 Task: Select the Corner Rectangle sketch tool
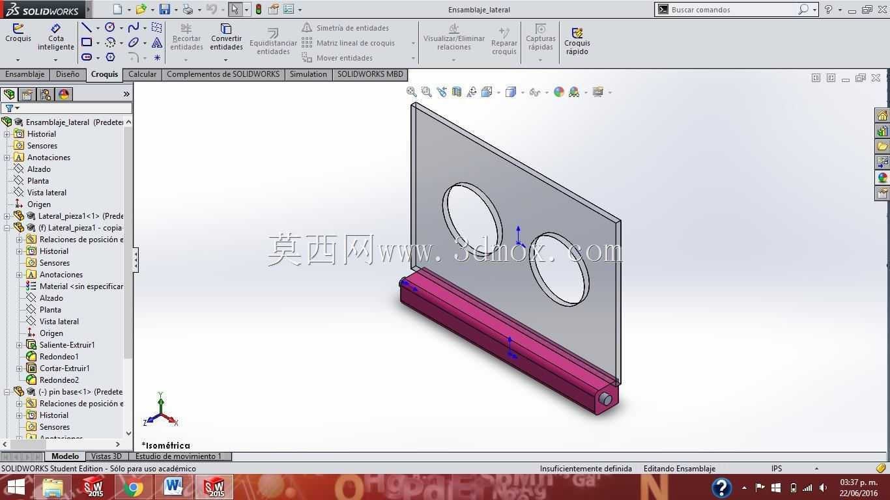[x=86, y=42]
